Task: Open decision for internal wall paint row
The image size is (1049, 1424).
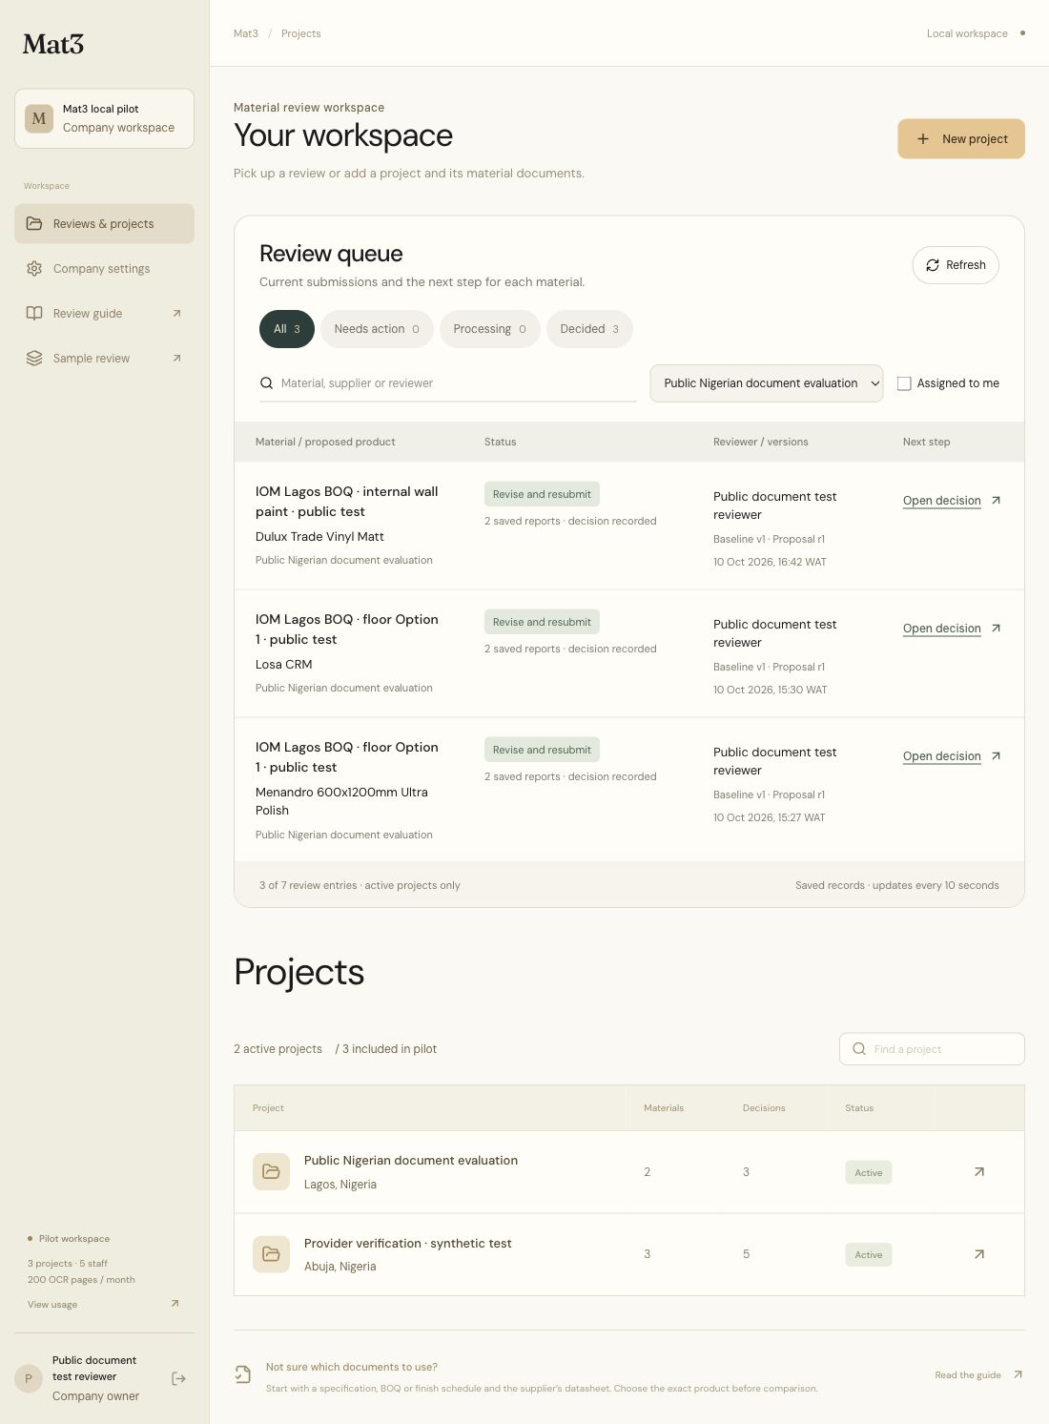Action: tap(942, 500)
